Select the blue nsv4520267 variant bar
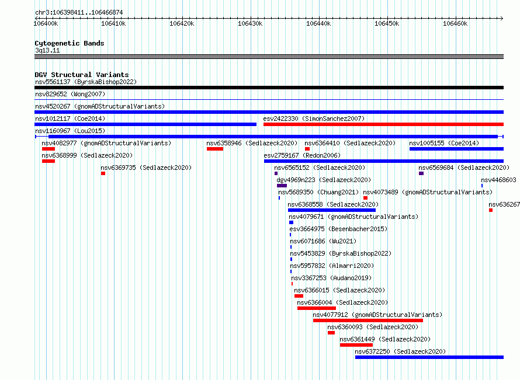 click(x=269, y=112)
